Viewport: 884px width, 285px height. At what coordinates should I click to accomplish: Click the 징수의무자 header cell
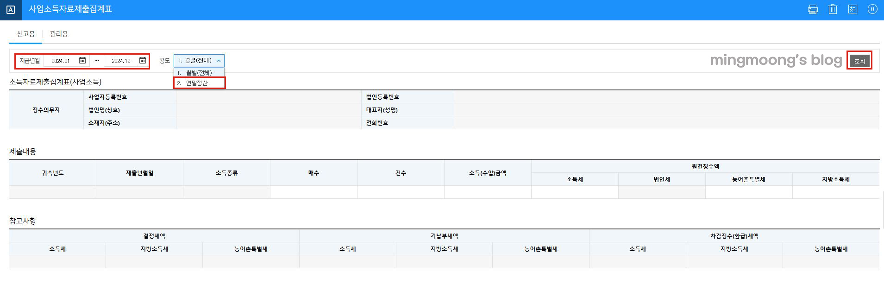click(46, 110)
